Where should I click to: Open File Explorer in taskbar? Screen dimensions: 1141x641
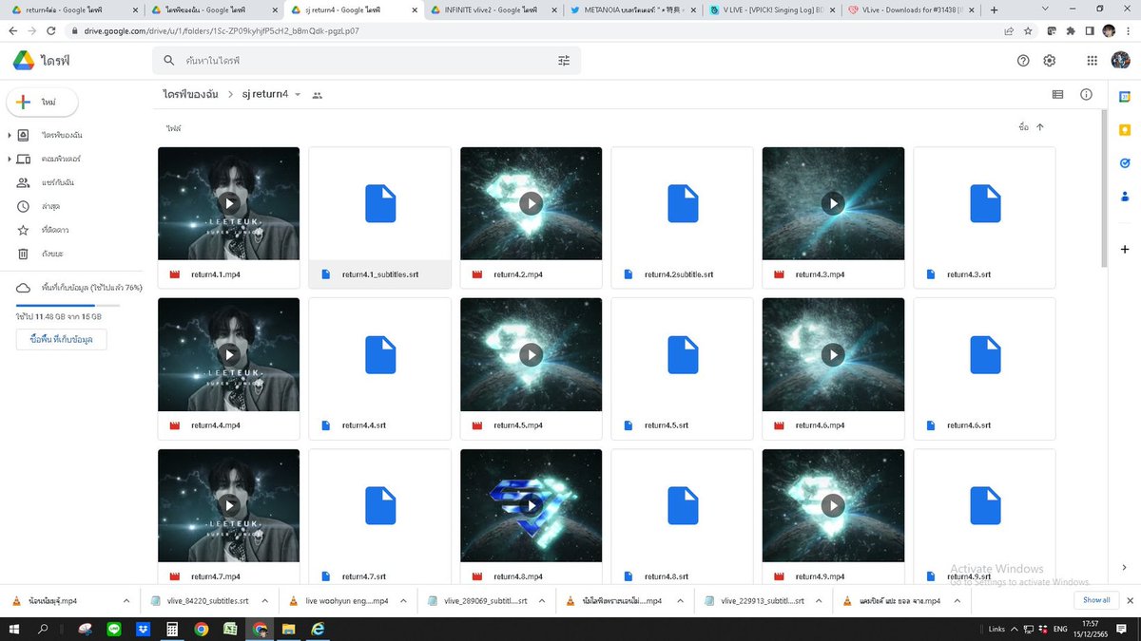point(288,629)
